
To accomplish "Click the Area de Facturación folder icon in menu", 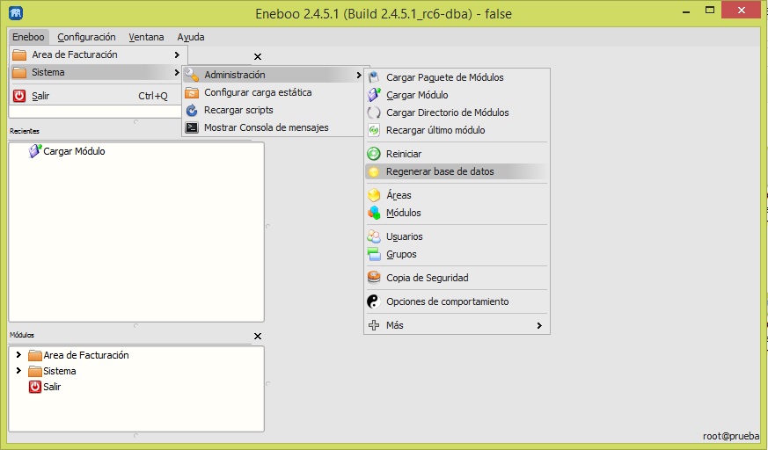I will [19, 54].
